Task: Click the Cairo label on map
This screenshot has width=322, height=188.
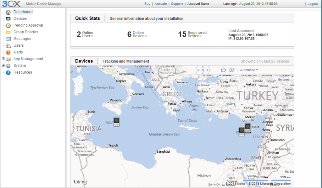Action: (238, 168)
